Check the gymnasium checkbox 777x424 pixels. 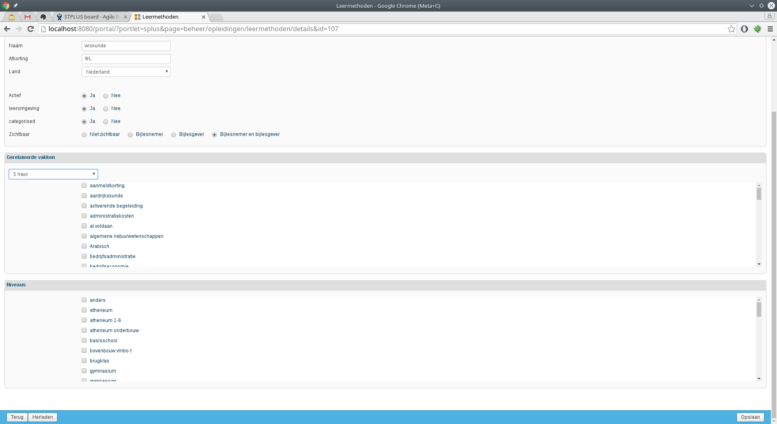point(84,371)
